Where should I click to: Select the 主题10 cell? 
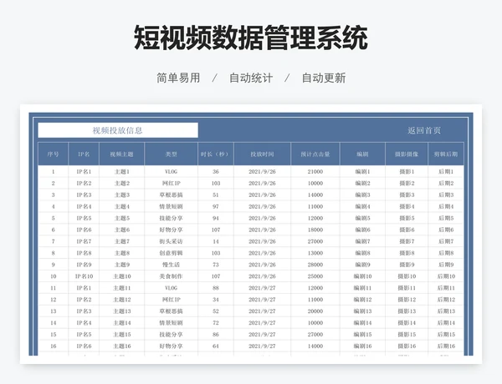(121, 276)
